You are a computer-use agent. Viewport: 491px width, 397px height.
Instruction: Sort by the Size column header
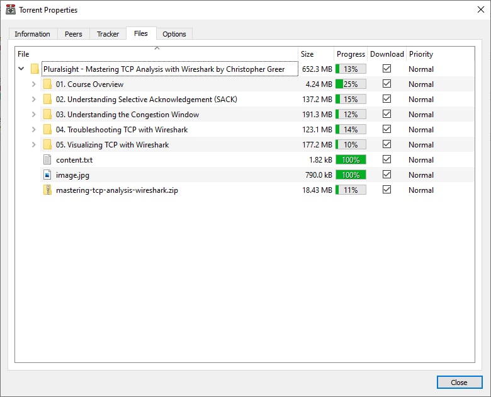point(316,54)
